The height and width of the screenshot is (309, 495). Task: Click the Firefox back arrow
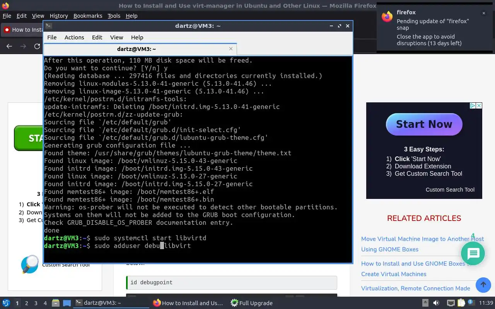[x=9, y=46]
